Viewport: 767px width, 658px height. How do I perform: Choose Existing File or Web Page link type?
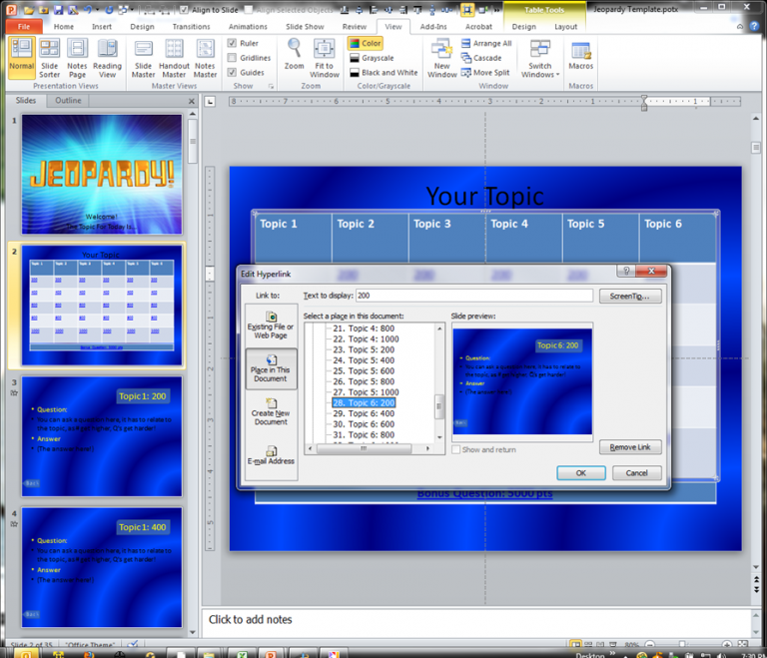click(271, 326)
